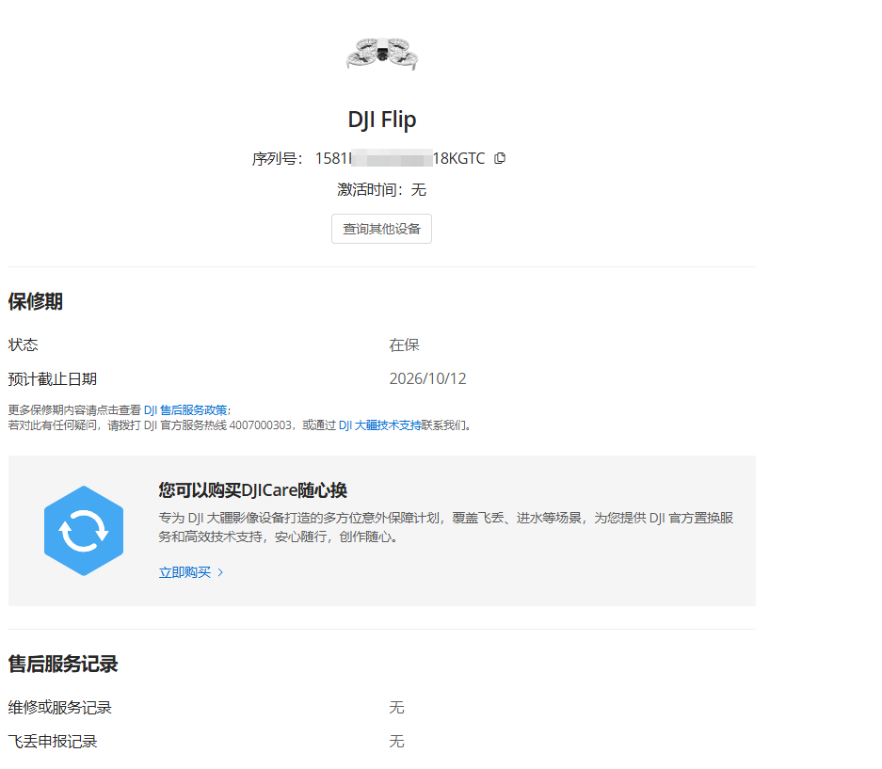Click the serial number text 1581…18KGTC
This screenshot has height=769, width=882.
tap(399, 159)
